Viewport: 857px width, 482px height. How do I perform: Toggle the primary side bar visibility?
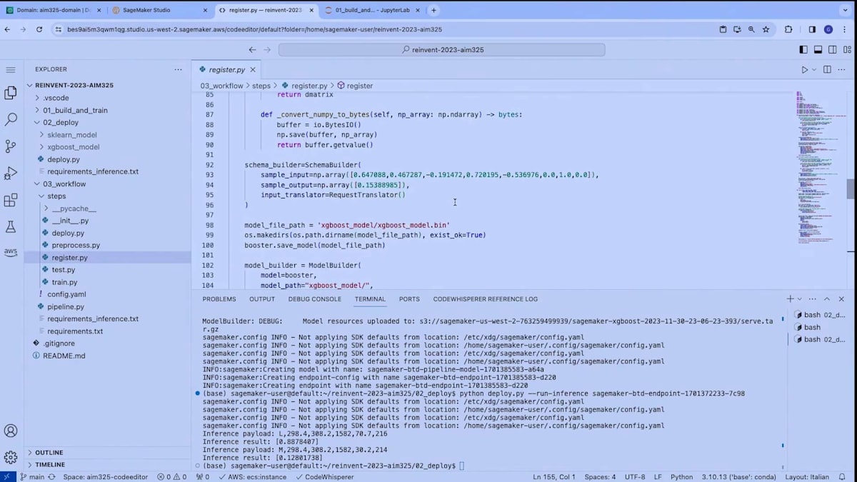pyautogui.click(x=803, y=50)
